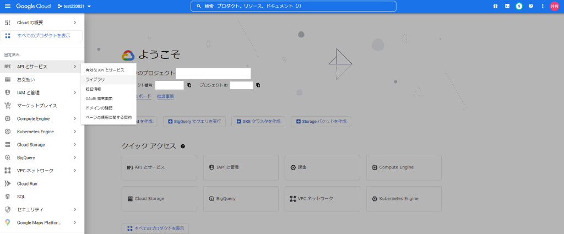Open the Cloud Storage quick access card

point(159,199)
